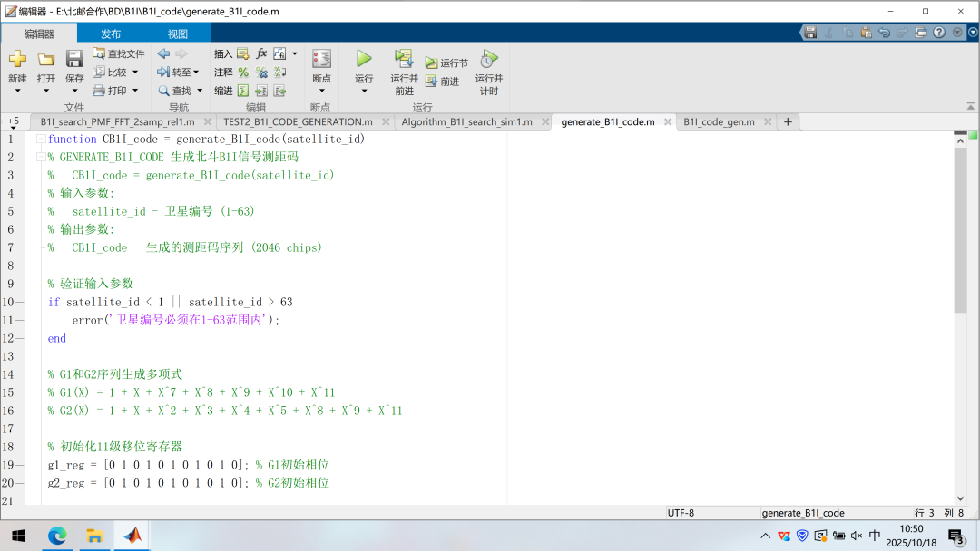Click the Breakpoints (断点) icon

321,59
